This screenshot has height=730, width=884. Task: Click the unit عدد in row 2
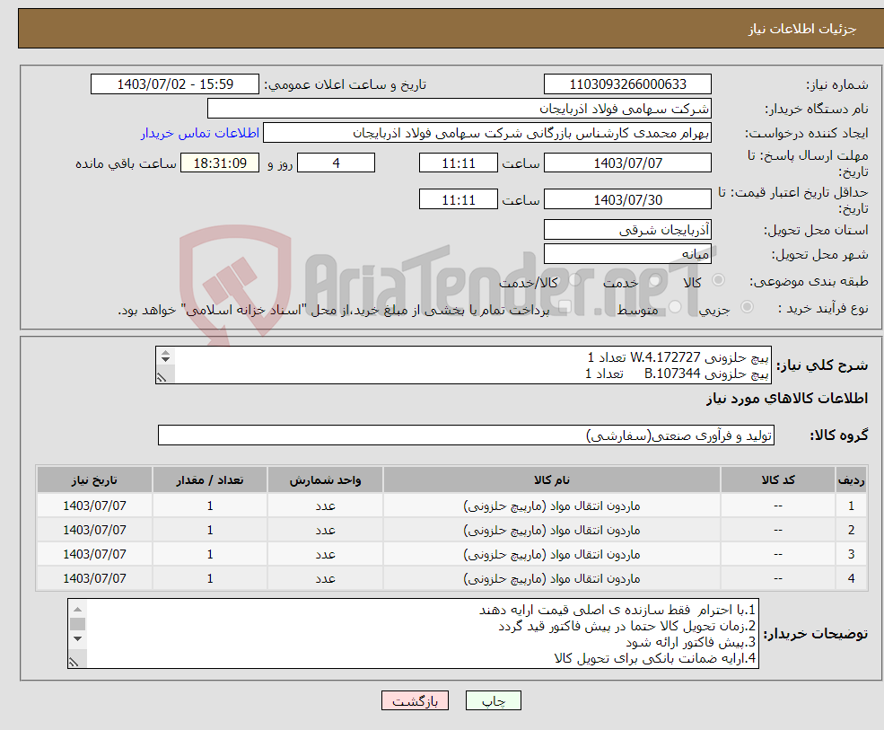(325, 531)
